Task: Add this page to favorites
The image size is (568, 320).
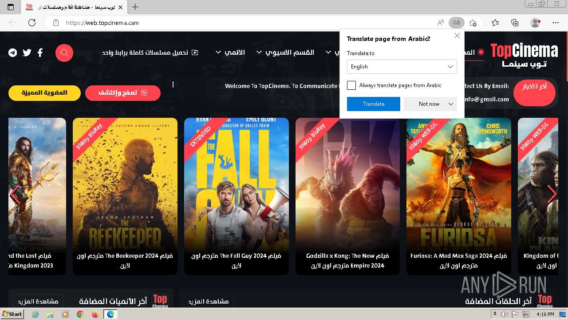Action: pyautogui.click(x=473, y=23)
